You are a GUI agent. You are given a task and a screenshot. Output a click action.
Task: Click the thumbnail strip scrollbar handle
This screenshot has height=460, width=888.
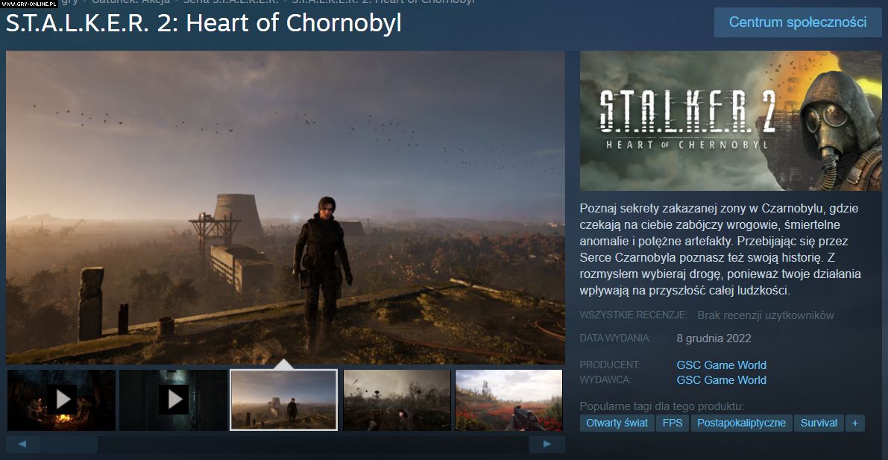click(69, 444)
